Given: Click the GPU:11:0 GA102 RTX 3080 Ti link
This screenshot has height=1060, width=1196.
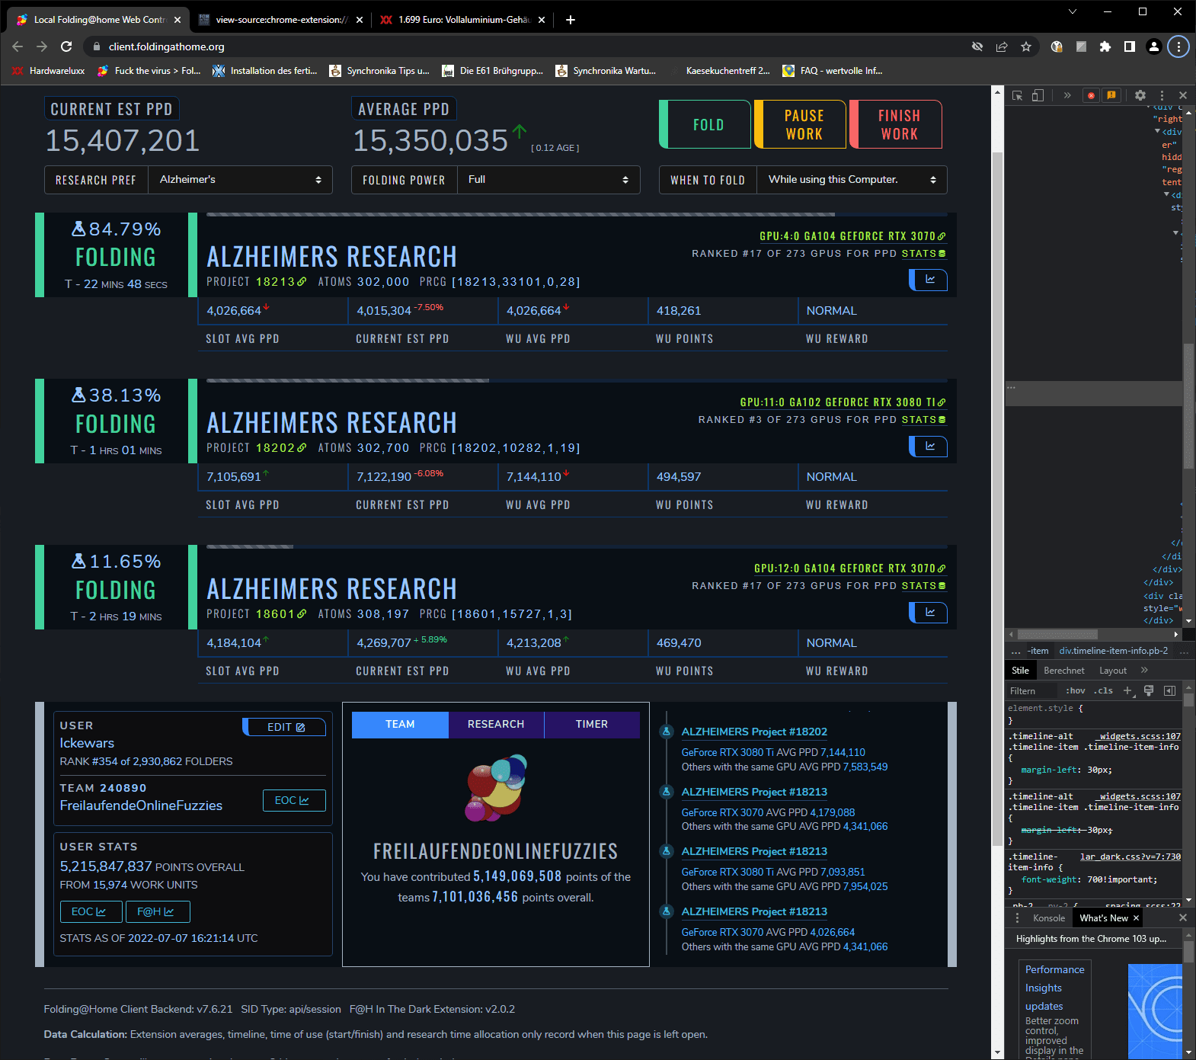Looking at the screenshot, I should point(843,402).
